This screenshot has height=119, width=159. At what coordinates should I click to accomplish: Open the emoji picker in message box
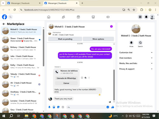[108, 107]
